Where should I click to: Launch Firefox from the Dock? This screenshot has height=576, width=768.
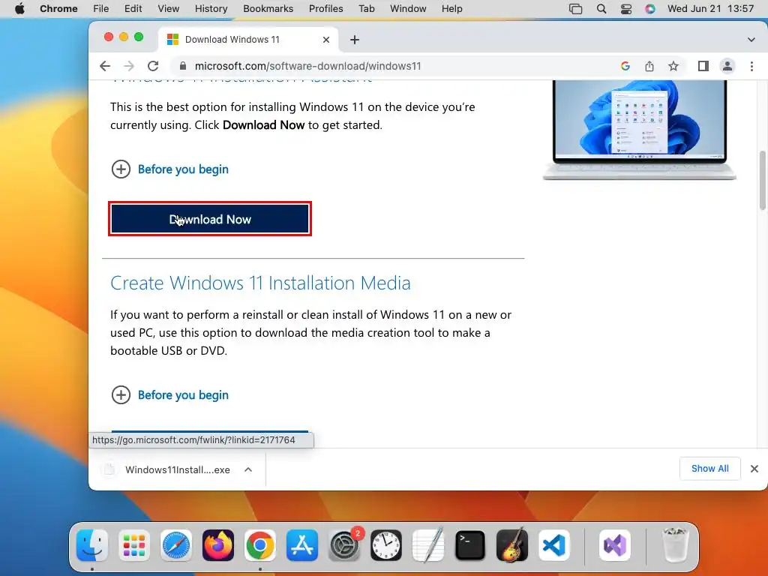(218, 545)
